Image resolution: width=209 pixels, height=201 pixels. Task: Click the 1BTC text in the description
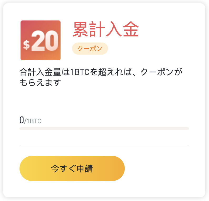tap(80, 72)
